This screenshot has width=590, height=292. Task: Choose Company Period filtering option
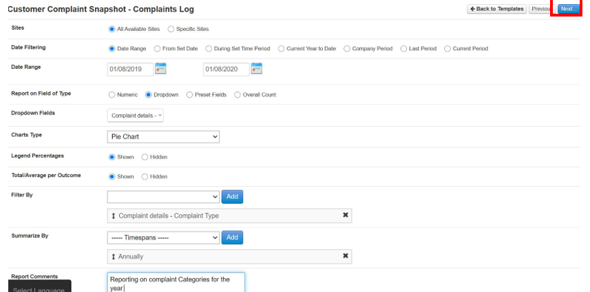347,48
